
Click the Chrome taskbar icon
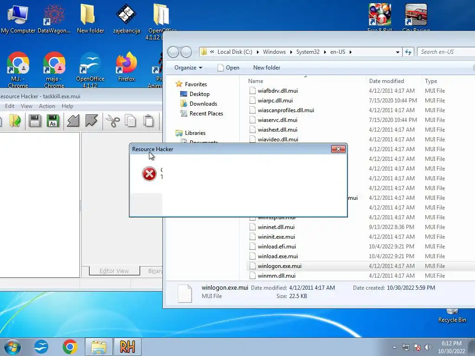tap(70, 347)
